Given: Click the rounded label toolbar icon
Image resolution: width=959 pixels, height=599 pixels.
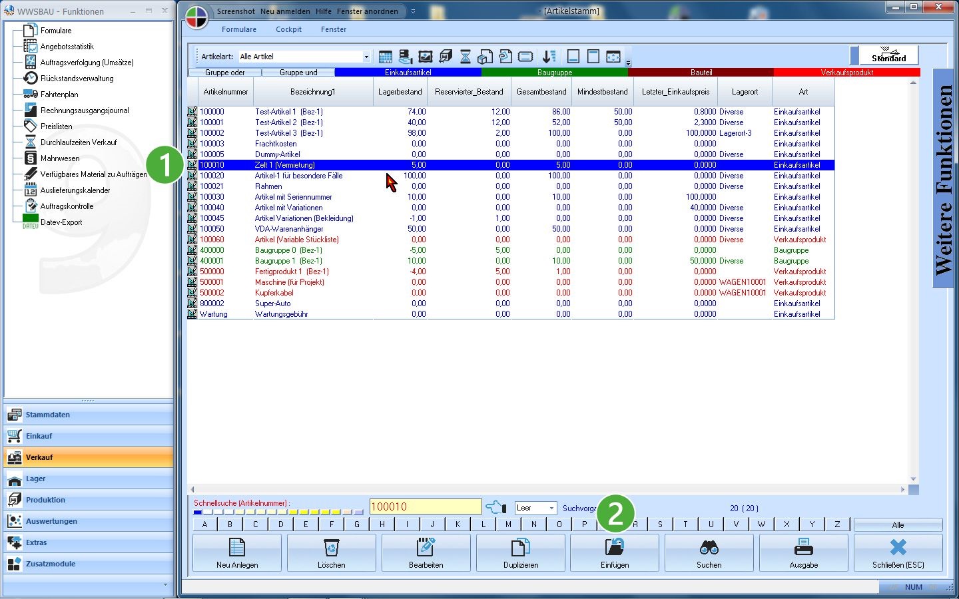Looking at the screenshot, I should [525, 57].
